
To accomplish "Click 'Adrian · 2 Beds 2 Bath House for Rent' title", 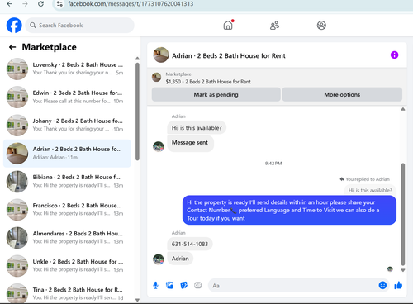I will tap(229, 55).
